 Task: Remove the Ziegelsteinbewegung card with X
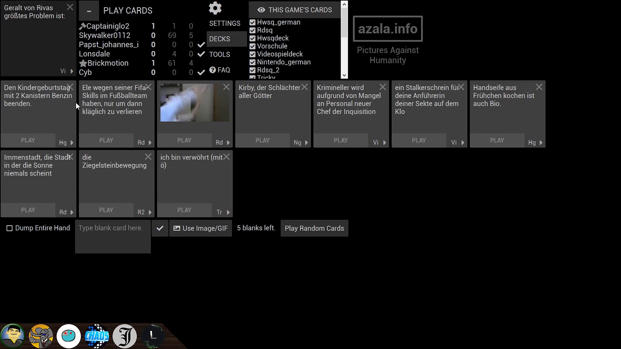[x=148, y=157]
